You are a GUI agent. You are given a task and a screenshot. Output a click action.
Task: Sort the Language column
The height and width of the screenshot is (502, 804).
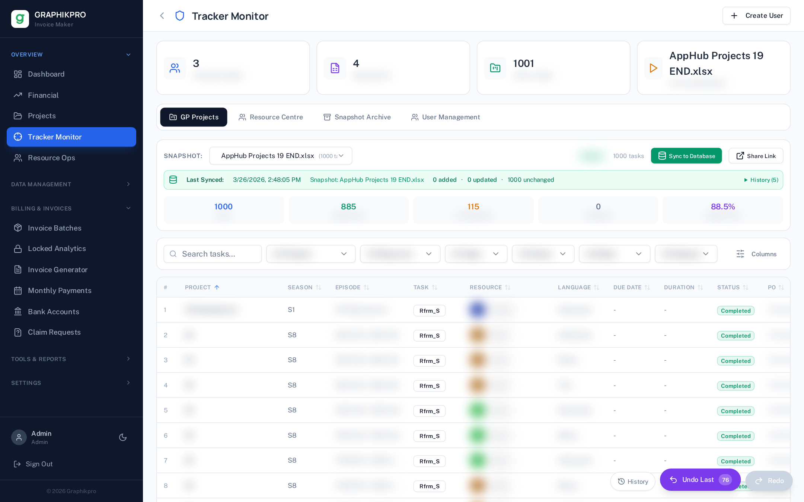coord(597,287)
